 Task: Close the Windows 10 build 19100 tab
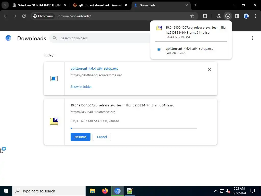(x=65, y=5)
